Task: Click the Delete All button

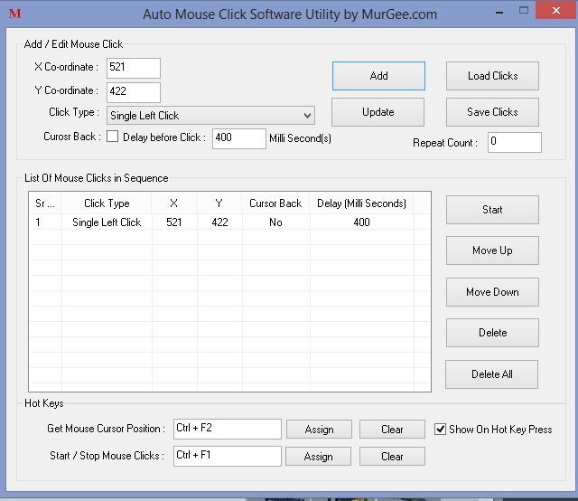Action: click(x=491, y=374)
